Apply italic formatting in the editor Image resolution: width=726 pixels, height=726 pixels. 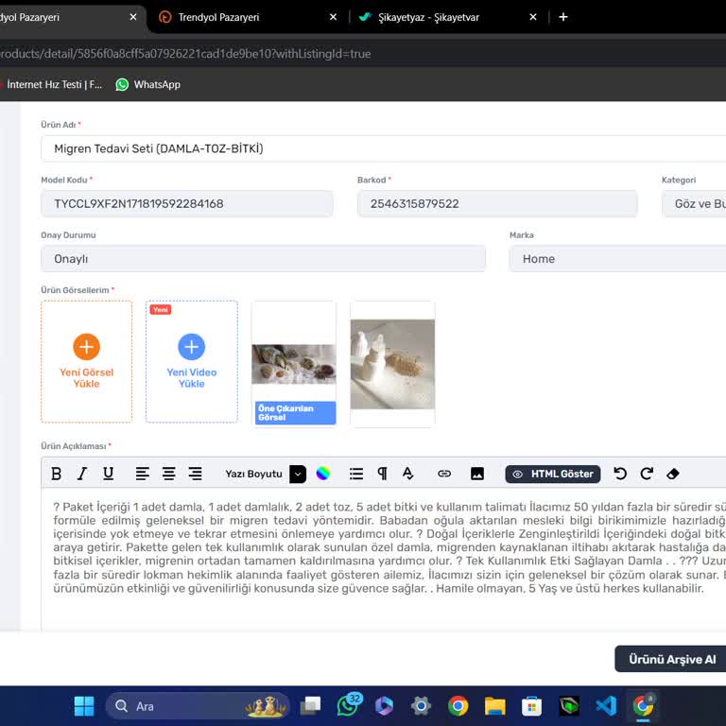click(x=82, y=474)
